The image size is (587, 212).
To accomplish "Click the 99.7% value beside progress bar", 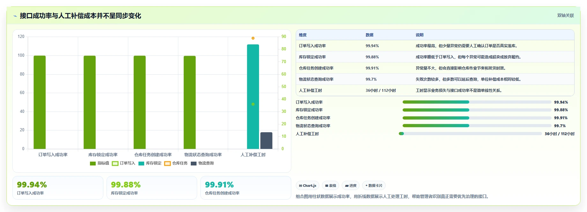I will 560,126.
